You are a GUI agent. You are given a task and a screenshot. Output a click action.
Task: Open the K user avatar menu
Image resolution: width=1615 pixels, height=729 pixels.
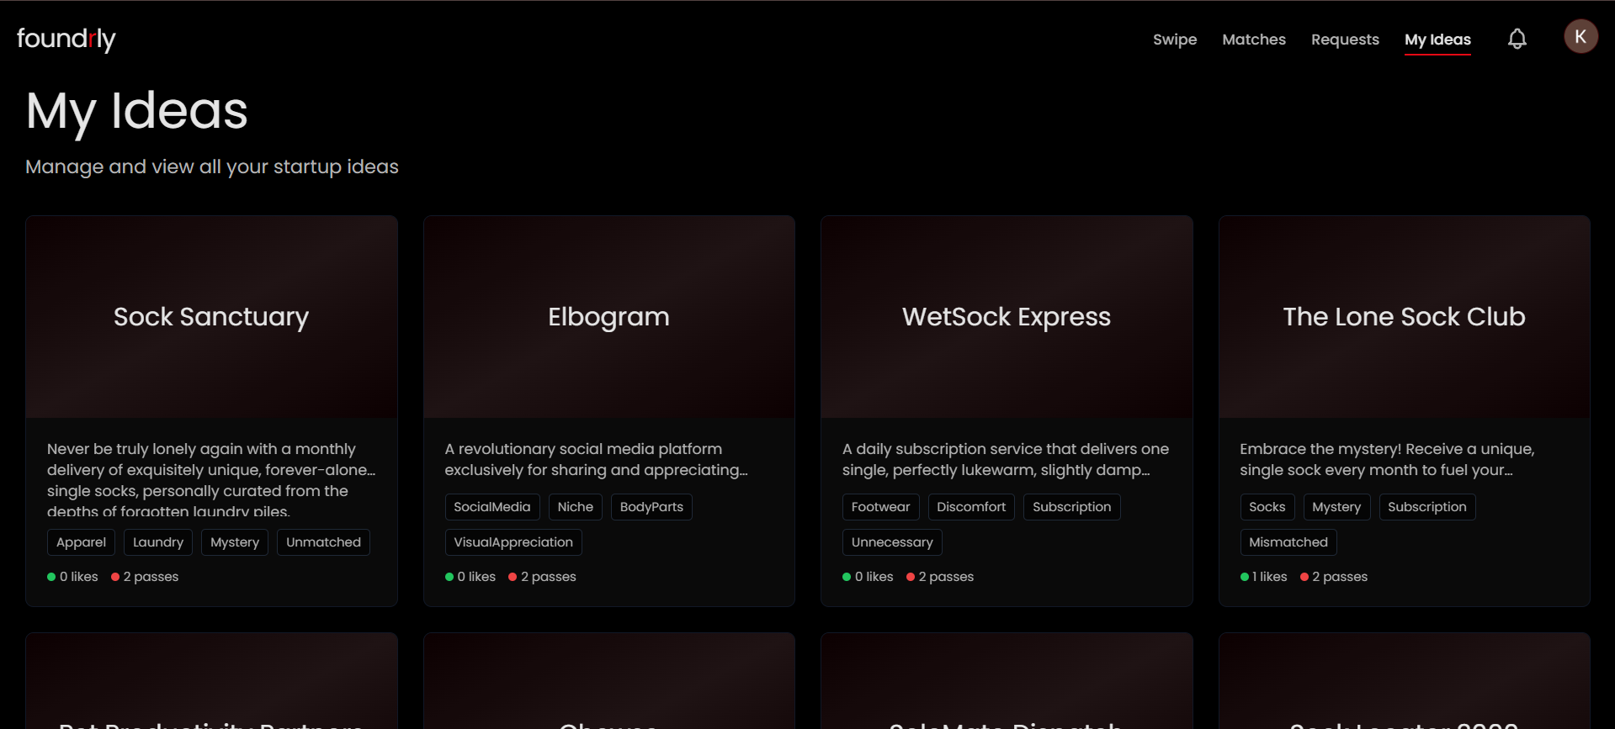1580,36
